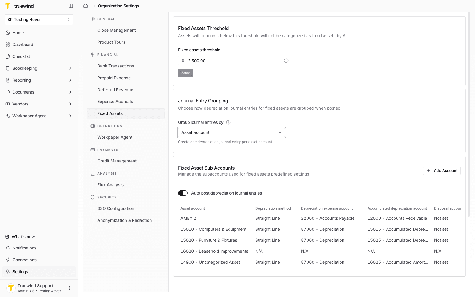Open Close Management settings
Image resolution: width=475 pixels, height=297 pixels.
pos(126,30)
